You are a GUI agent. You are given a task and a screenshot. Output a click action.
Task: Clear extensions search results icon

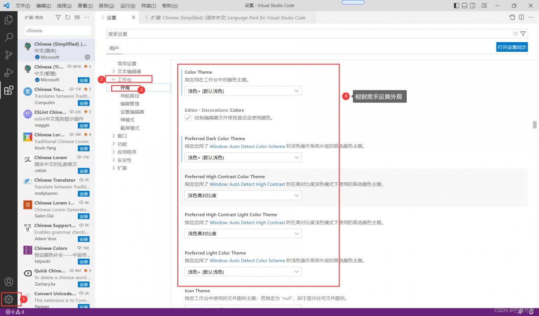[x=77, y=17]
